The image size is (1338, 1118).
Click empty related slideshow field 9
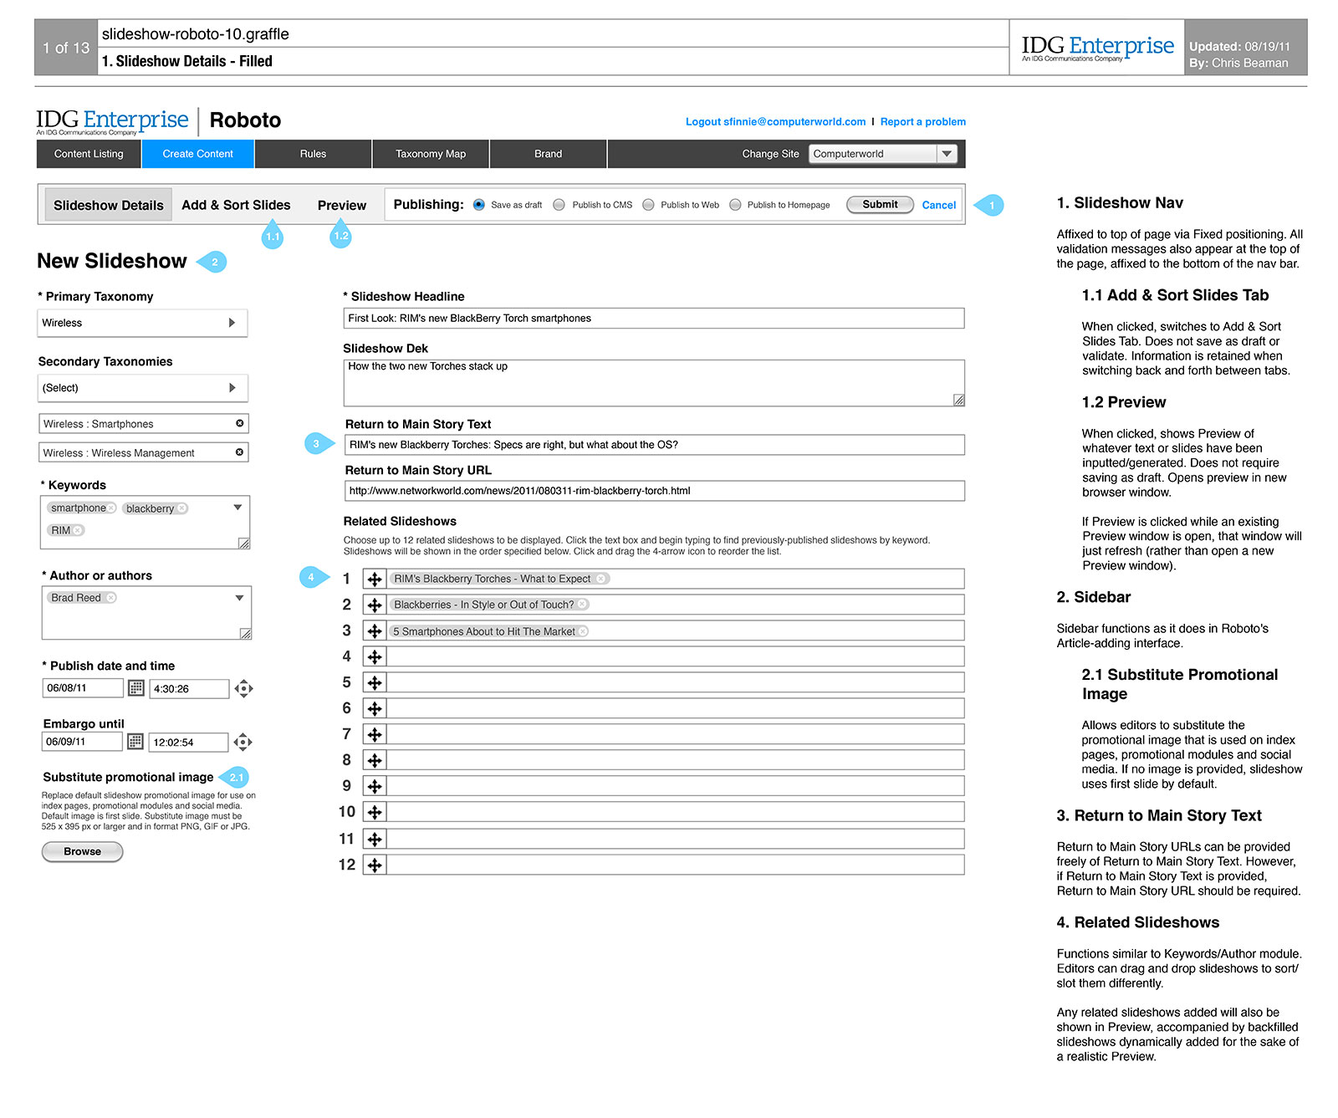[676, 786]
